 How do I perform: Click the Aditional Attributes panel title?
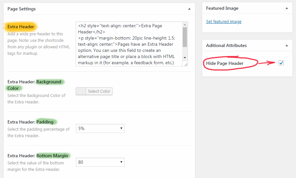(x=226, y=46)
